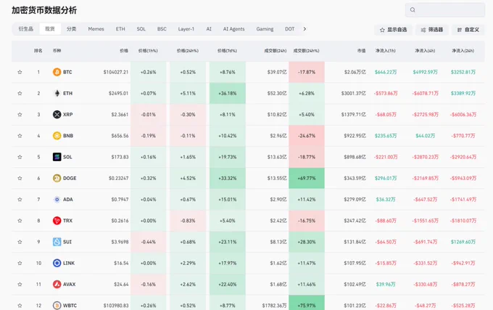Favorite XRP with its star
This screenshot has height=310, width=493.
pos(20,115)
